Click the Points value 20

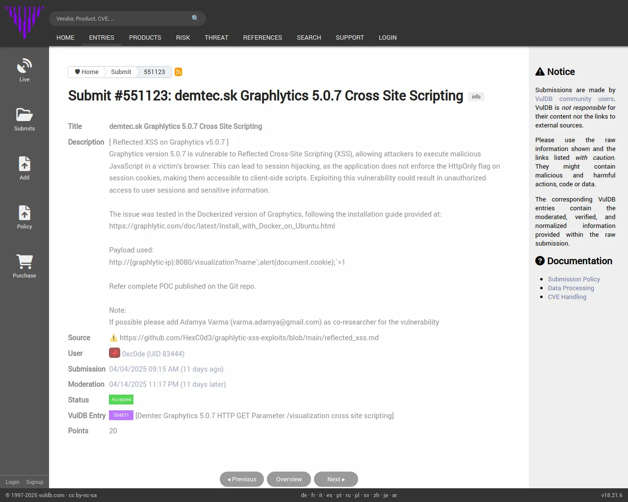(113, 431)
